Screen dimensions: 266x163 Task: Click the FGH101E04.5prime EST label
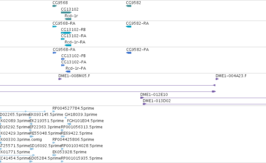point(85,121)
